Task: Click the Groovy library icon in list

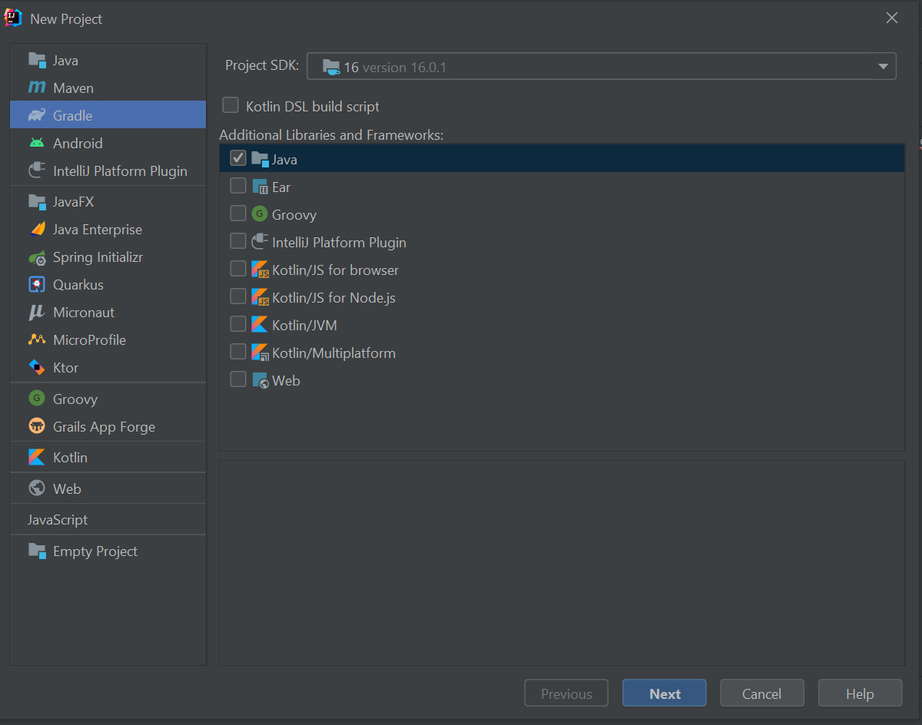Action: click(x=260, y=214)
